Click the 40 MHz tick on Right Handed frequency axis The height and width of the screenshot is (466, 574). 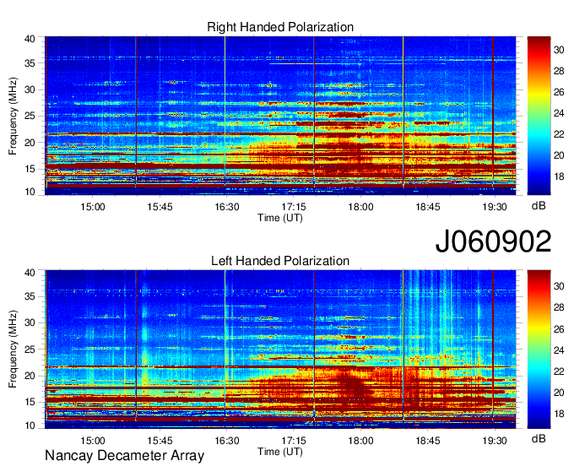(x=30, y=39)
